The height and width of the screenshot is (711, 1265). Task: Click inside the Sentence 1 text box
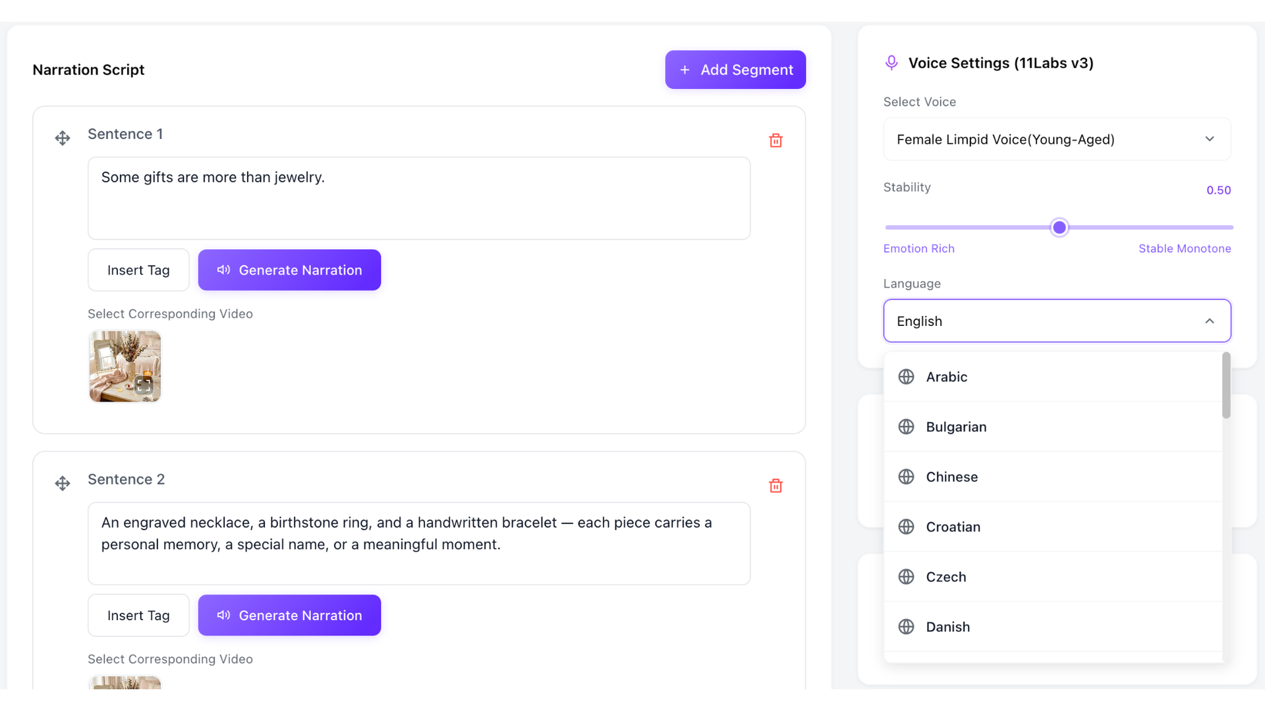[x=419, y=198]
